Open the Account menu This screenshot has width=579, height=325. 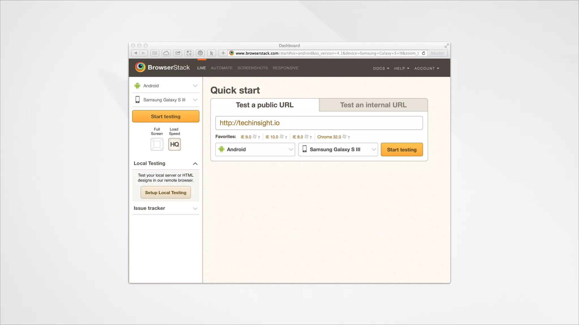coord(426,69)
